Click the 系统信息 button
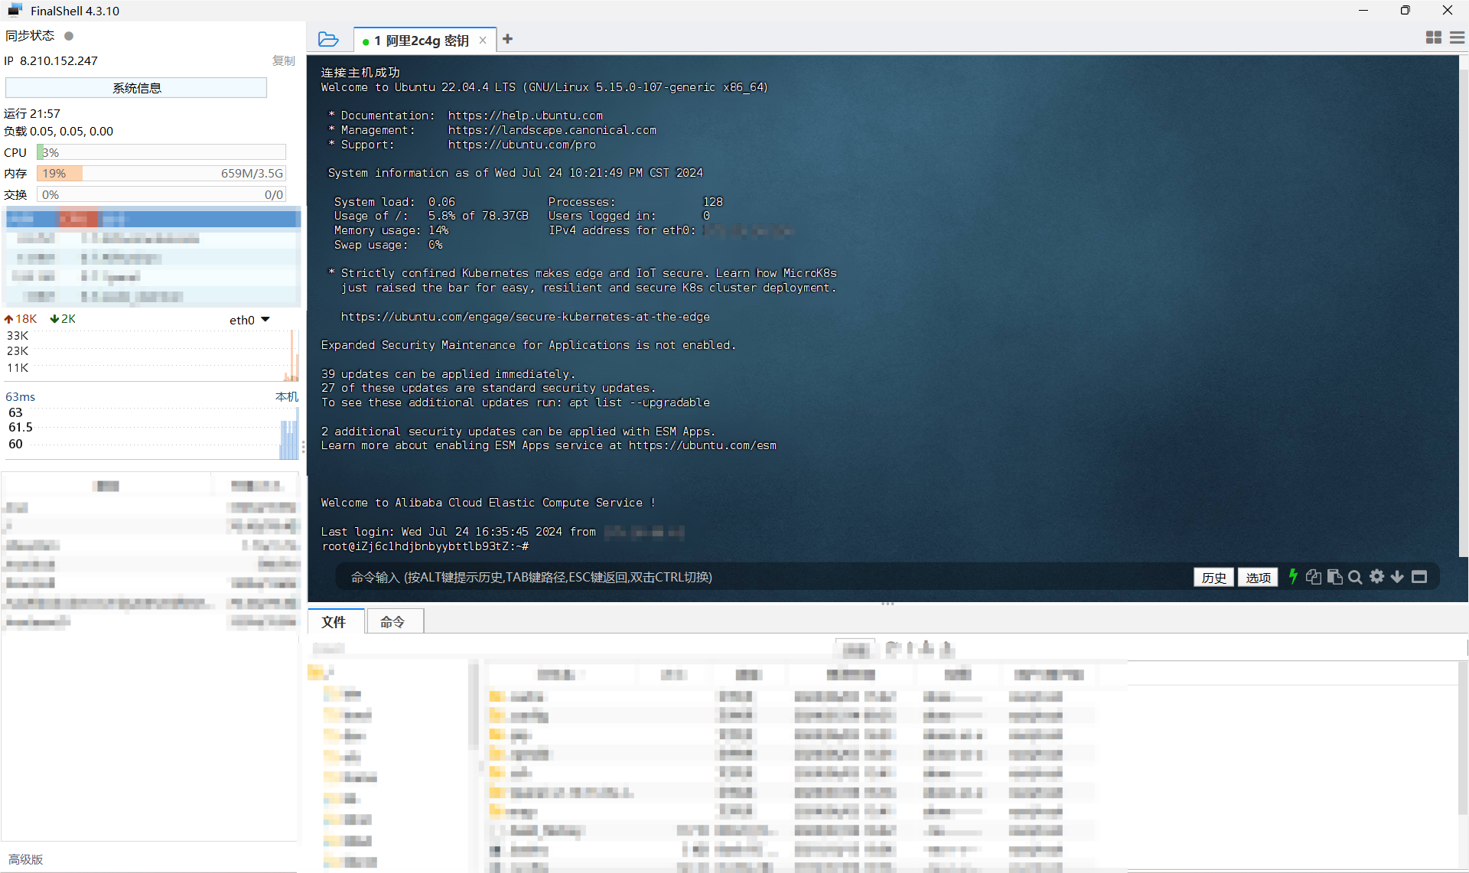The height and width of the screenshot is (873, 1469). point(136,88)
